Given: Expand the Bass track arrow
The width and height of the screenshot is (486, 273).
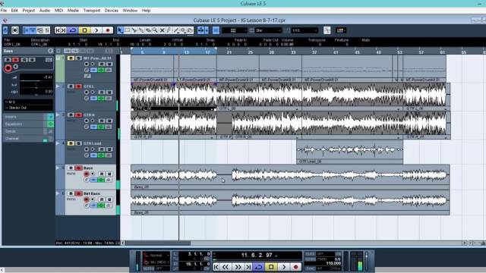Looking at the screenshot, I should pyautogui.click(x=58, y=168).
